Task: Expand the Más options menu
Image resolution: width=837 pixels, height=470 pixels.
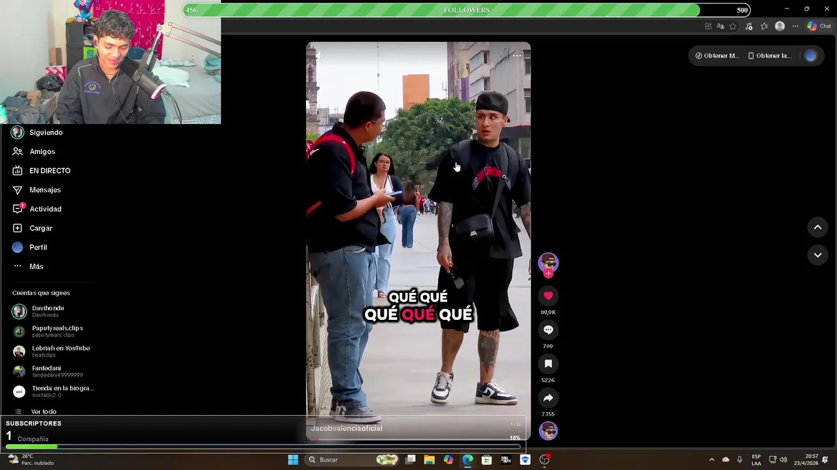Action: [28, 266]
